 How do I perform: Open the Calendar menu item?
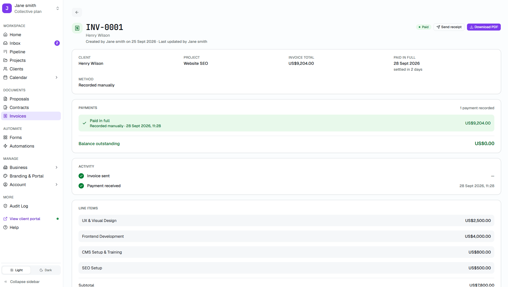click(x=31, y=77)
